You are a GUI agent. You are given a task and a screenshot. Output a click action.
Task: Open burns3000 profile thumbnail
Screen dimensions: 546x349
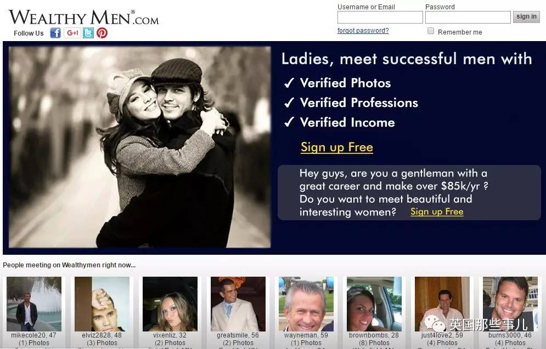pyautogui.click(x=510, y=304)
